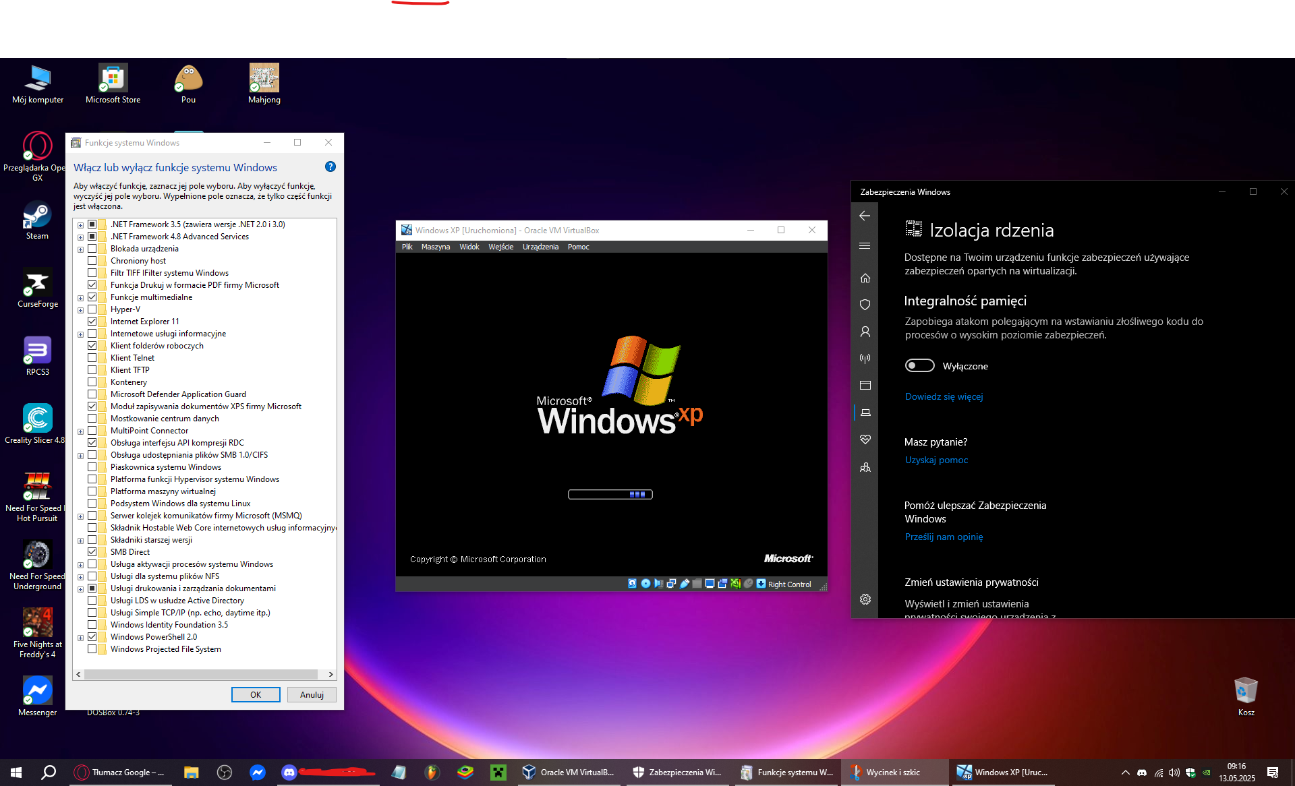Viewport: 1295px width, 786px height.
Task: Click the back arrow in Windows Security
Action: [x=865, y=216]
